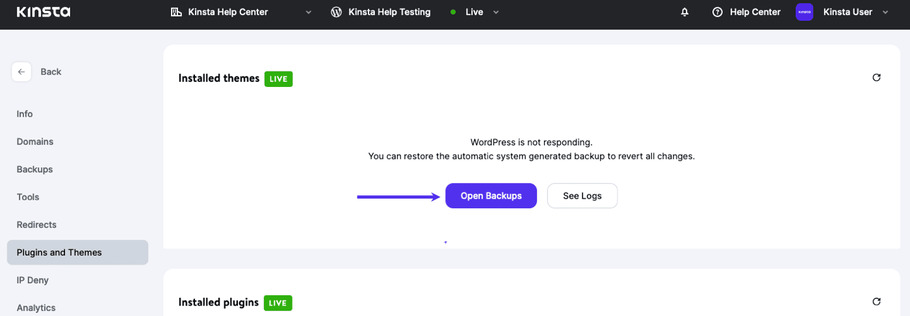Click the company building icon
910x316 pixels.
click(x=176, y=12)
